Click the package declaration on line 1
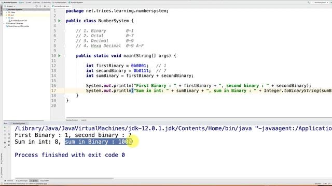 (117, 11)
